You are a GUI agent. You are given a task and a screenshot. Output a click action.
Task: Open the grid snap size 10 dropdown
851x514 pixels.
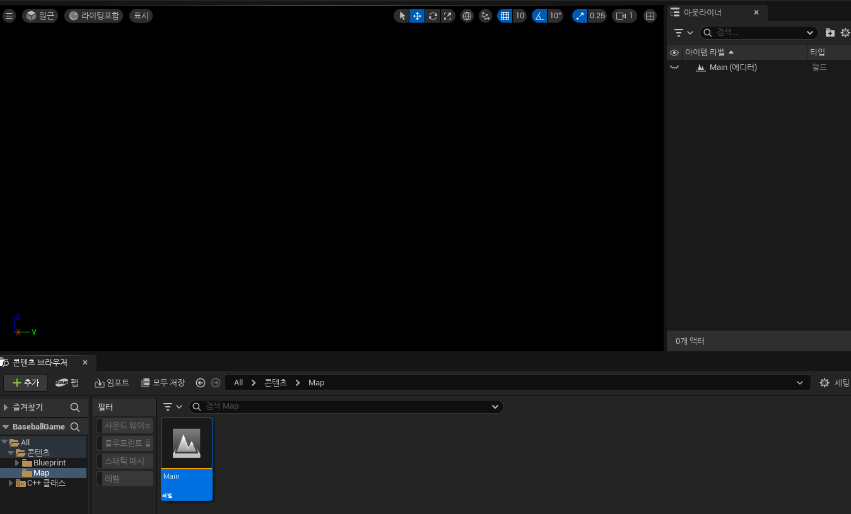520,16
